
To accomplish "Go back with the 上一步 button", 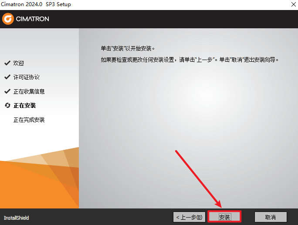I will pyautogui.click(x=189, y=217).
